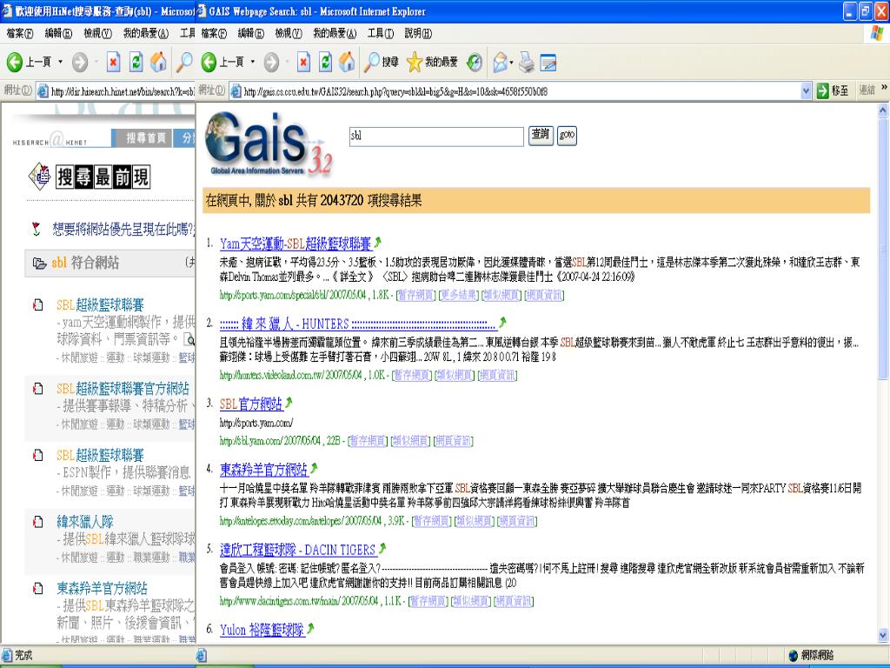Click 暫存網頁 link under HUNTERS result
The image size is (890, 668).
point(412,375)
